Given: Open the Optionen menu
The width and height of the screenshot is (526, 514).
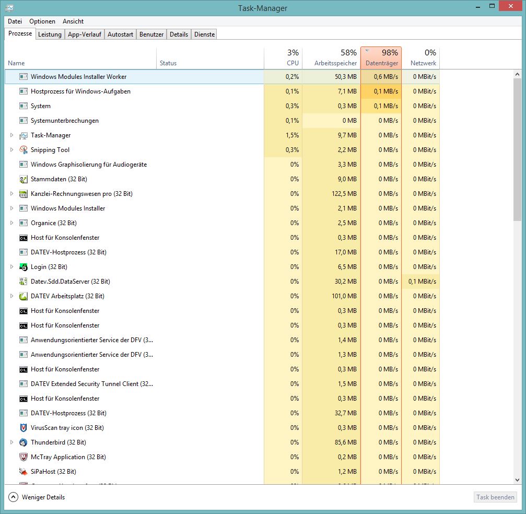Looking at the screenshot, I should point(42,21).
